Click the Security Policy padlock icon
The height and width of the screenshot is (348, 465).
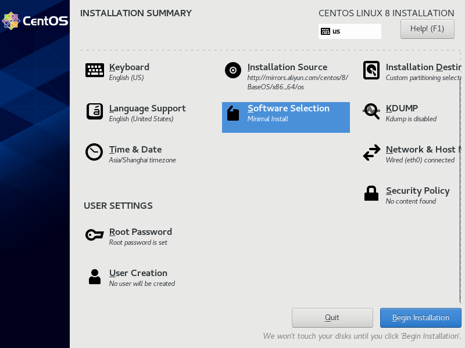click(371, 193)
